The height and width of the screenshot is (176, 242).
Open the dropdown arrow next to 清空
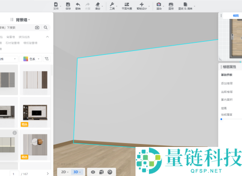[x=102, y=6]
